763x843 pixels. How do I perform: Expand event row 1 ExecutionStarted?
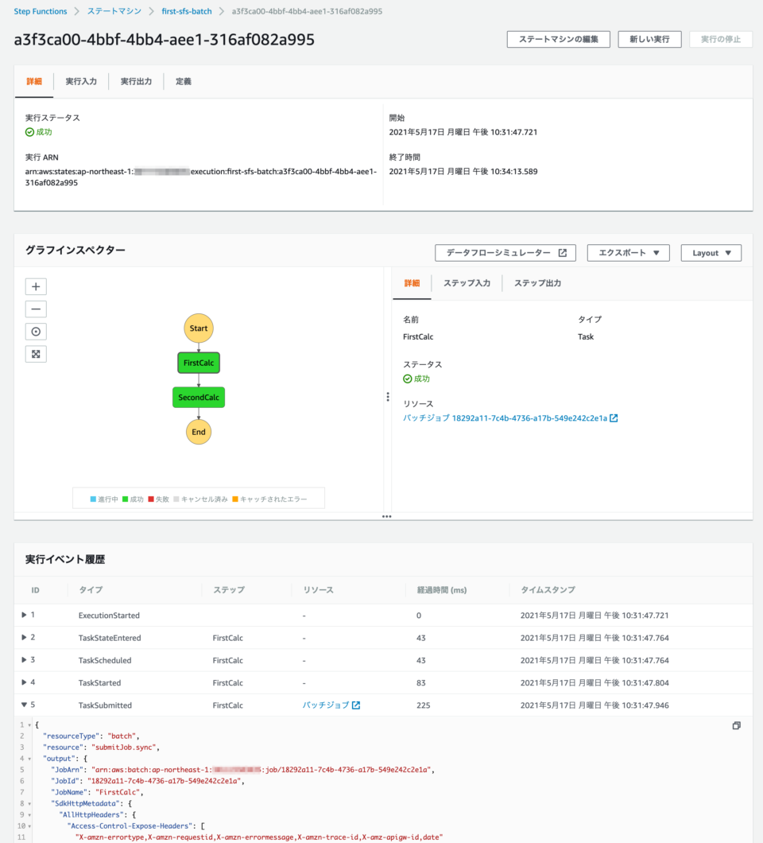[24, 615]
